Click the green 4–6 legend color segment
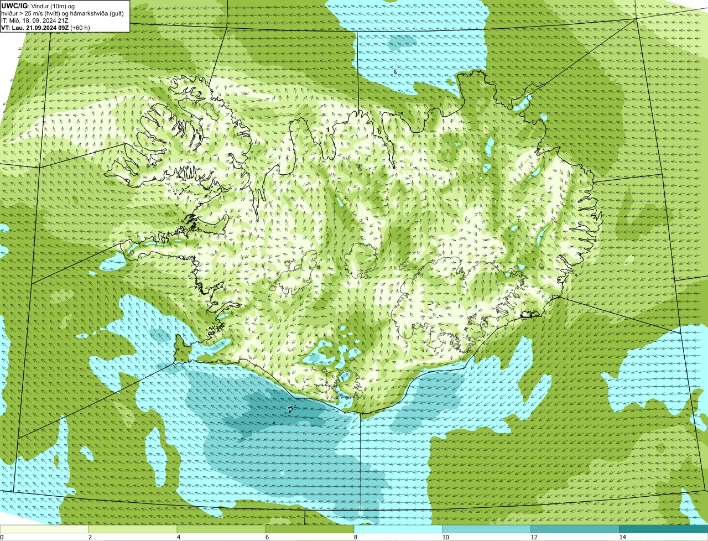 click(x=221, y=529)
